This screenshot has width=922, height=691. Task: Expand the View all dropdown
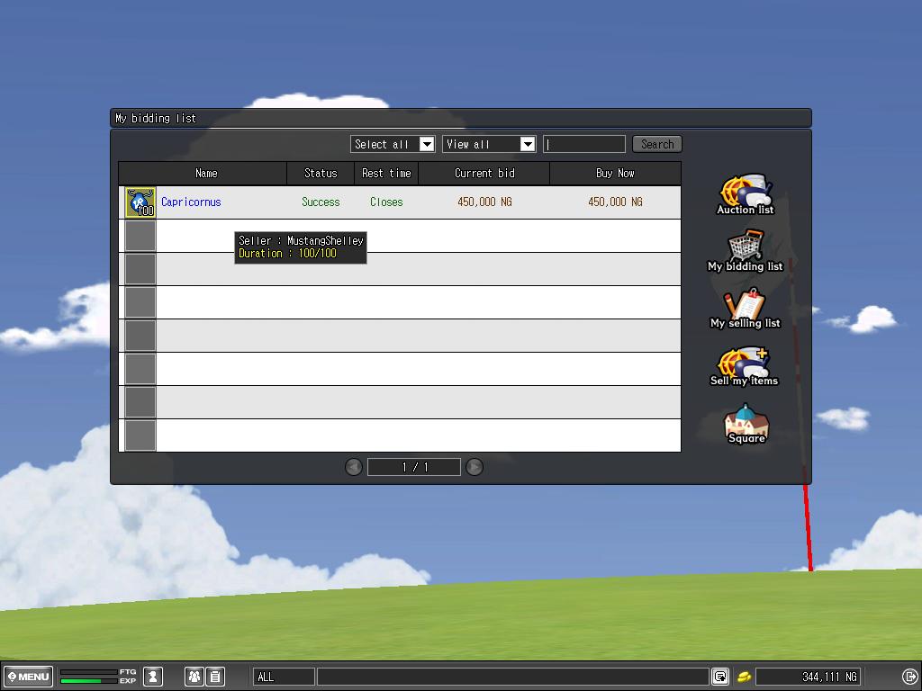528,144
